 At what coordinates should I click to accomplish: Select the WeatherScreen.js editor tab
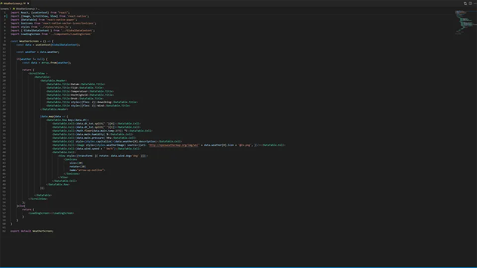tap(14, 3)
